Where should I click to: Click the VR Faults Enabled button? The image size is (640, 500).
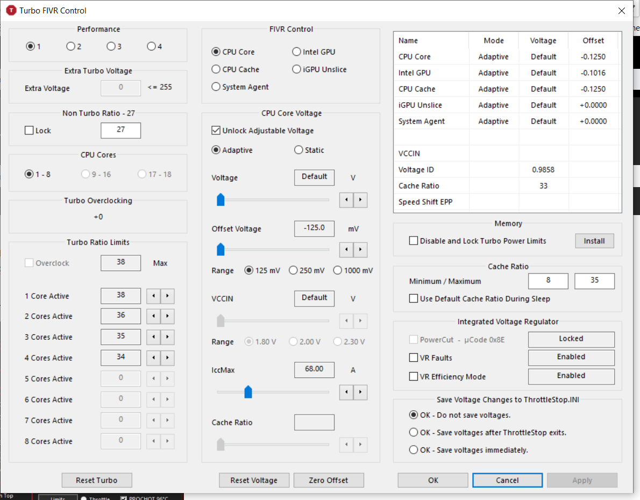tap(571, 357)
